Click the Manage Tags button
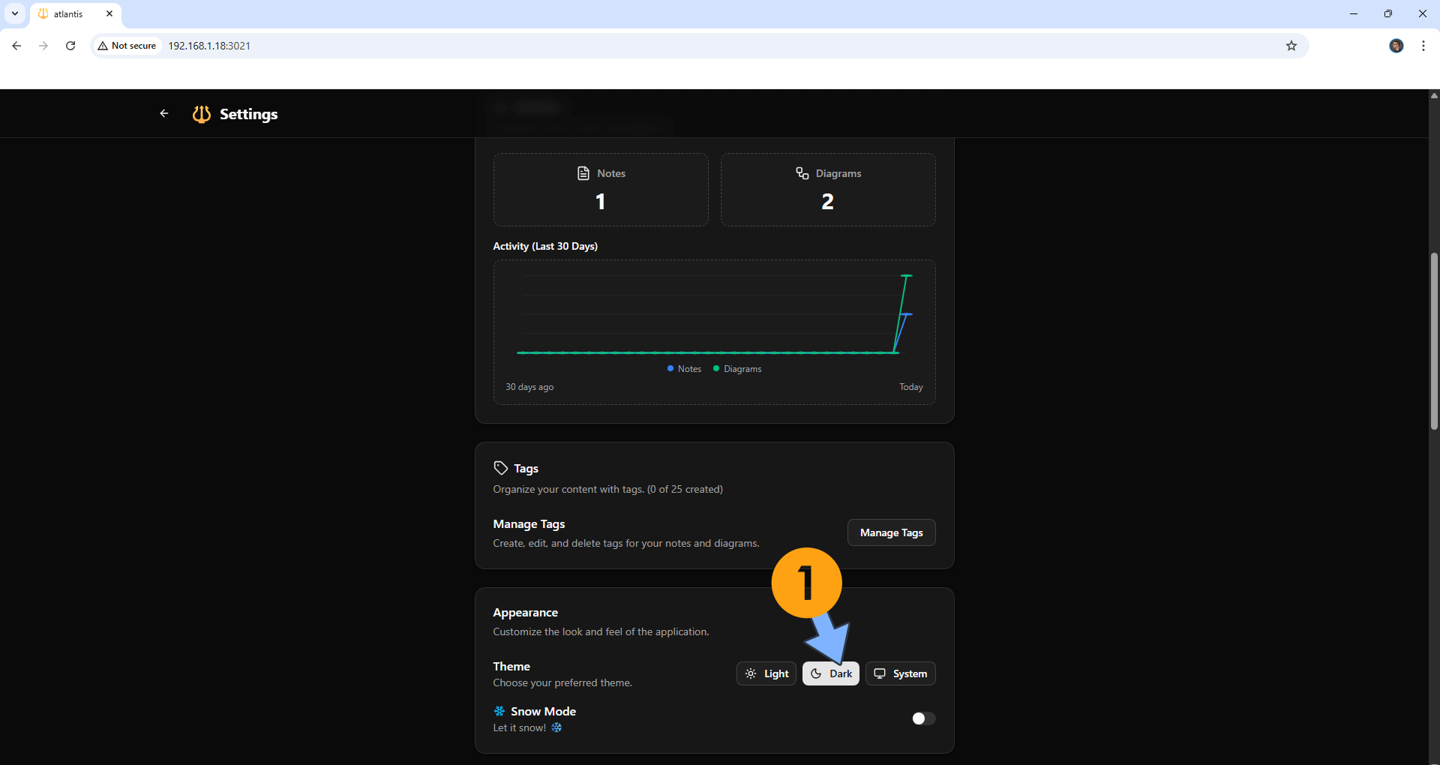 (891, 532)
